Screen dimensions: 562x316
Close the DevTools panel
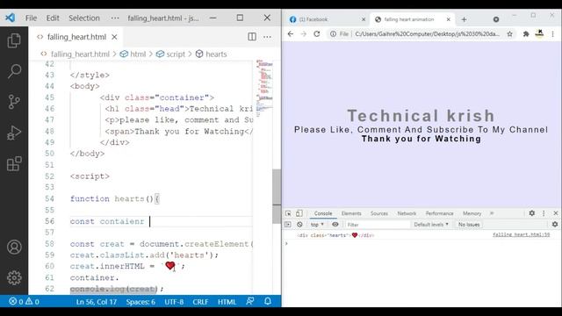click(556, 213)
